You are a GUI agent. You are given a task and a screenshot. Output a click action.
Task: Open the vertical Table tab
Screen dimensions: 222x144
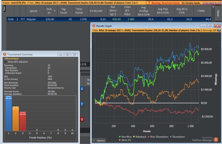click(218, 13)
